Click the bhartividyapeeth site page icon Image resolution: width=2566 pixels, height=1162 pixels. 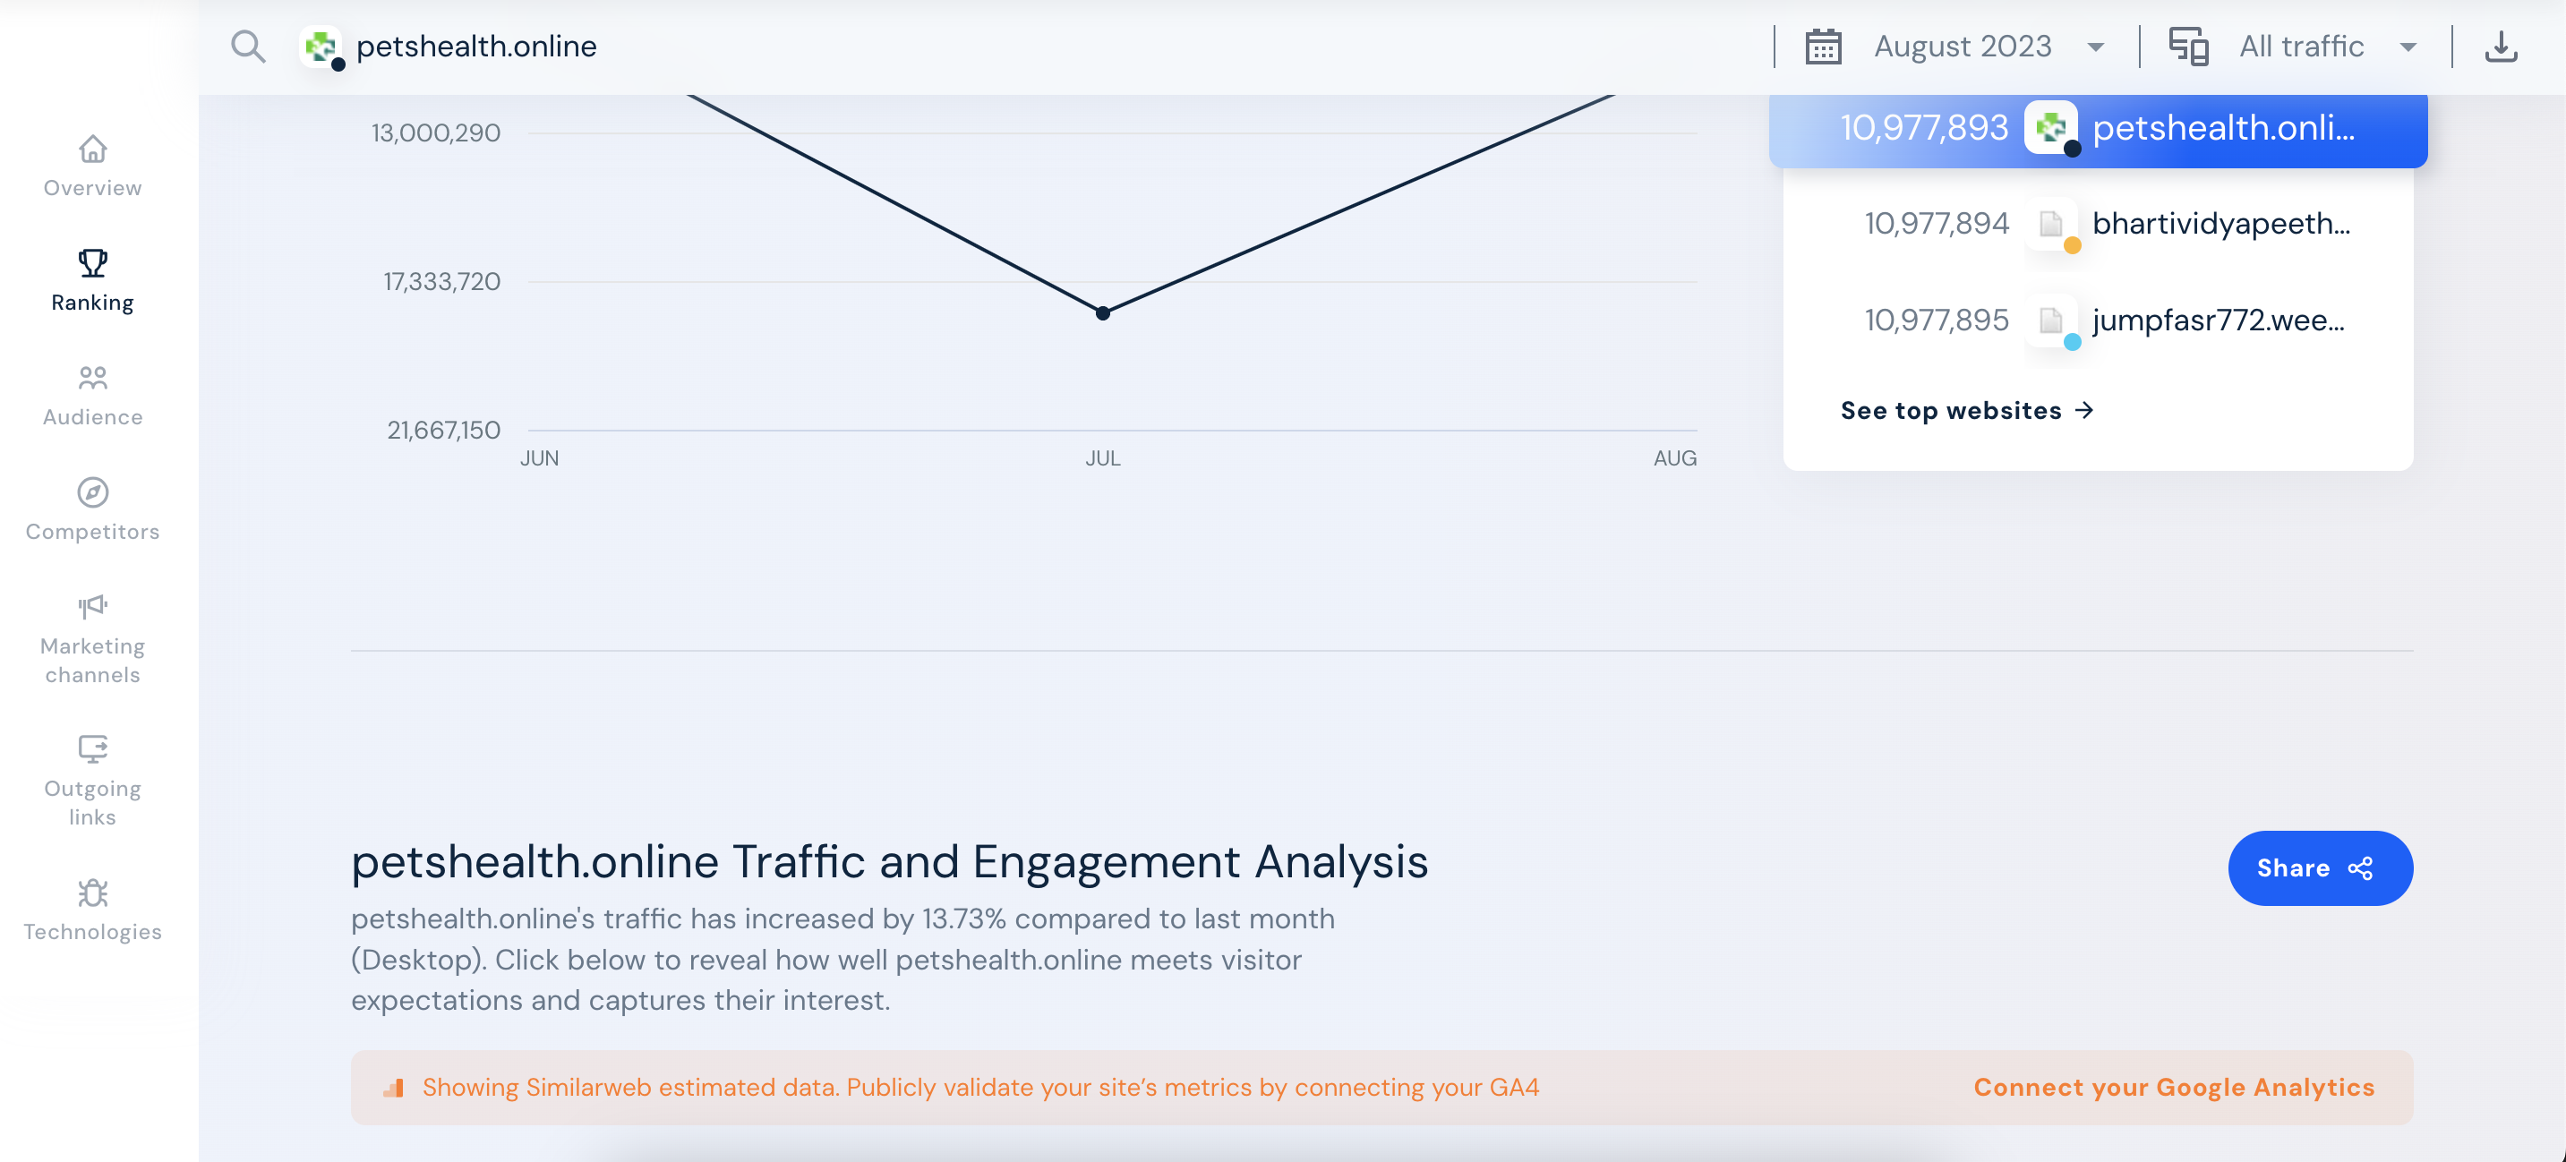click(2051, 224)
